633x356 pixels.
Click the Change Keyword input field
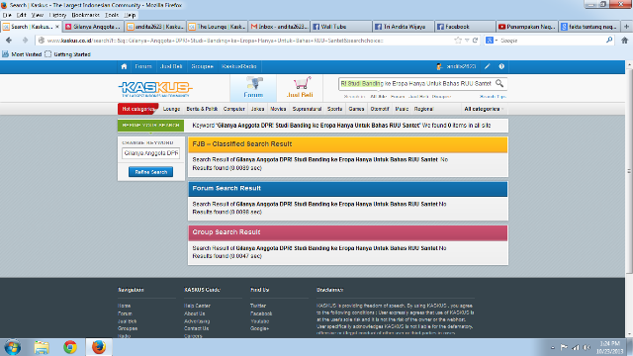(x=150, y=153)
